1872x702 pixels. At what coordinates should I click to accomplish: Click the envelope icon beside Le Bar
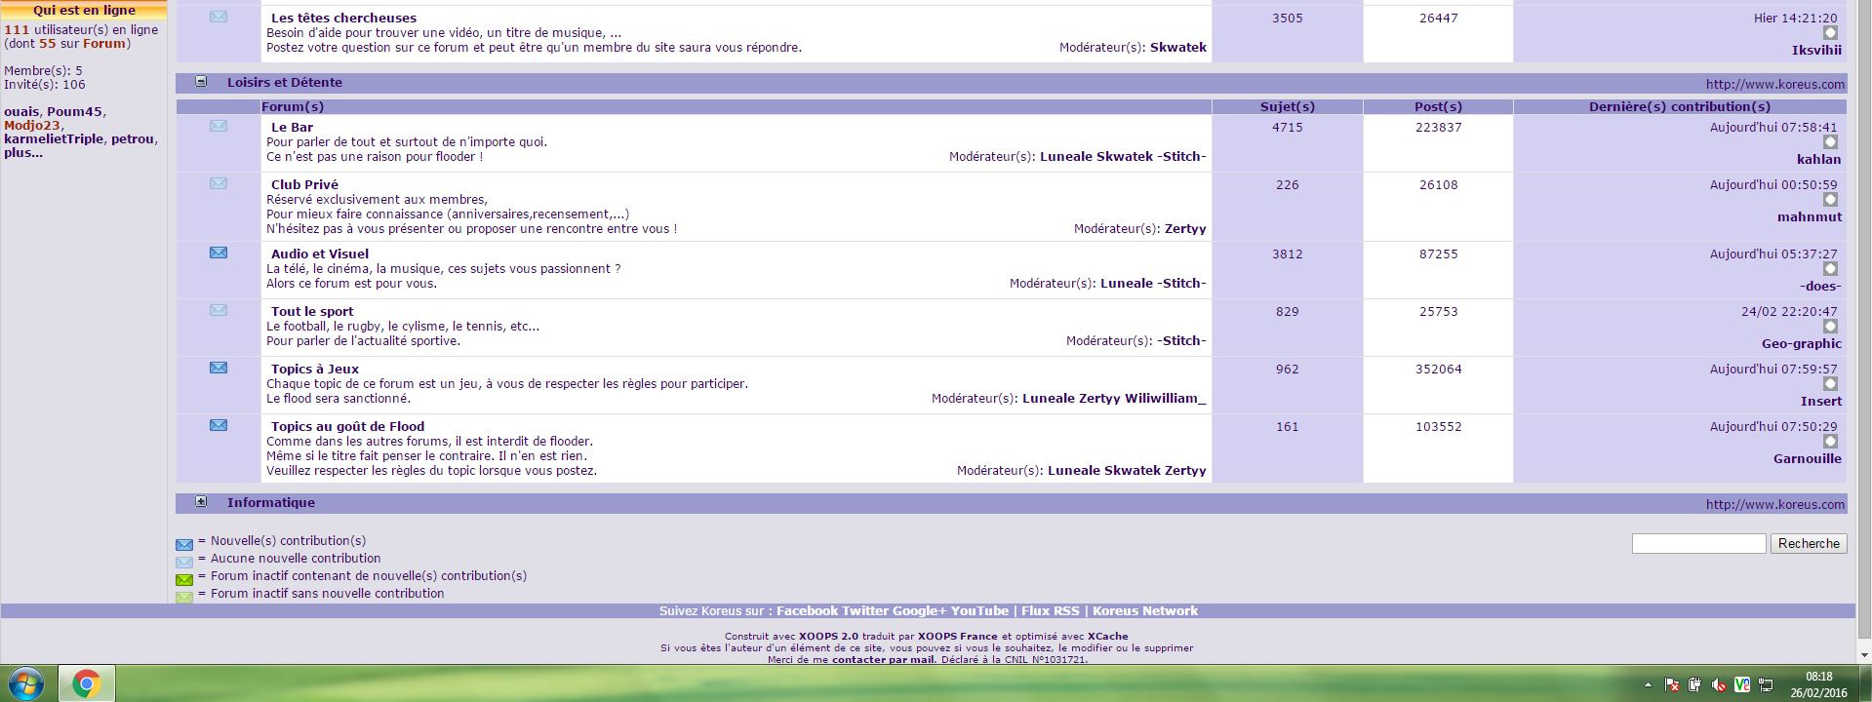point(219,127)
